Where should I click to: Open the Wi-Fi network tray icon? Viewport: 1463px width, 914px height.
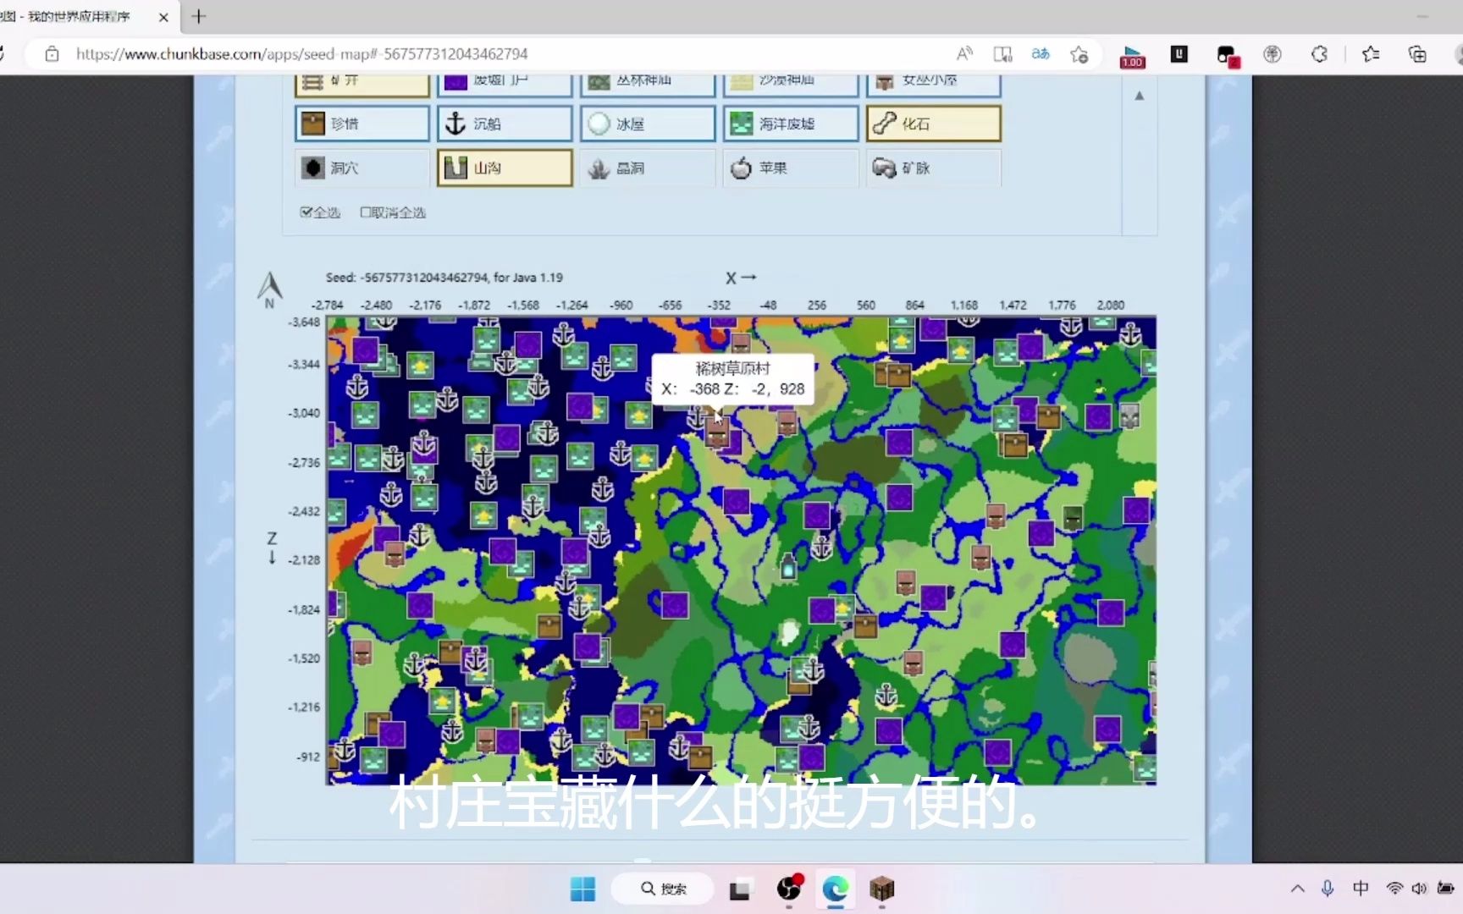click(1394, 889)
